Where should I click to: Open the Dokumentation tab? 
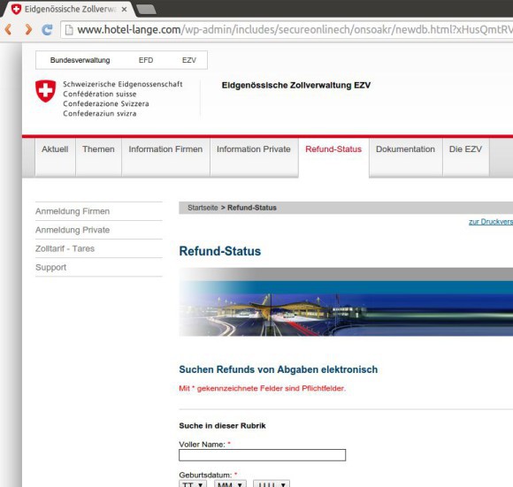(405, 157)
